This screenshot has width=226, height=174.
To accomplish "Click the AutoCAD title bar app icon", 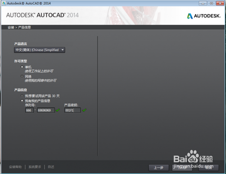I will point(4,3).
